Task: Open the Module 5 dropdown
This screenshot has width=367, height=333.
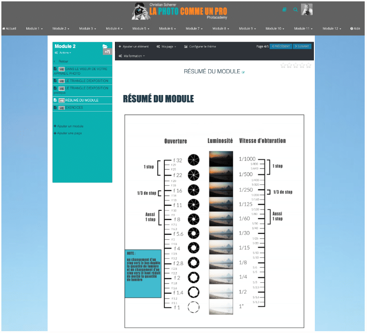Action: click(141, 29)
